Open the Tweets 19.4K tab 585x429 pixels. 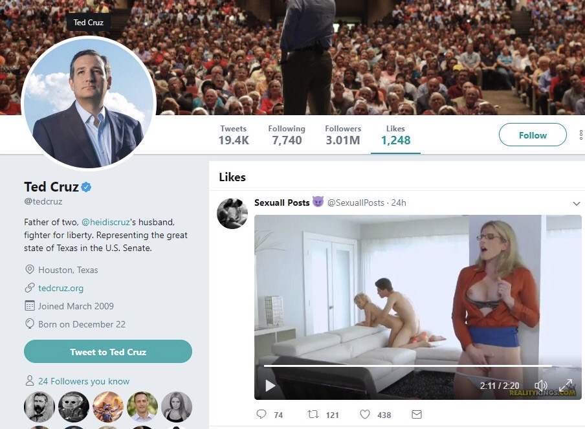[x=233, y=135]
